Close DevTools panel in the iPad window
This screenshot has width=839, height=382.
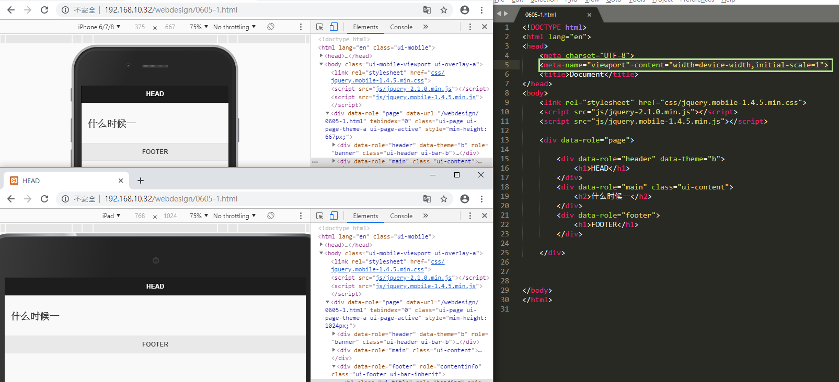pyautogui.click(x=485, y=216)
